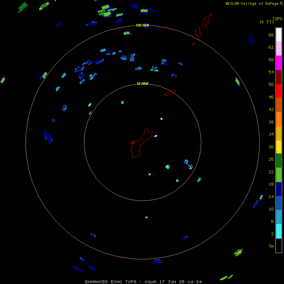284x284 pixels.
Task: Select the black TH legend band
Action: [279, 246]
